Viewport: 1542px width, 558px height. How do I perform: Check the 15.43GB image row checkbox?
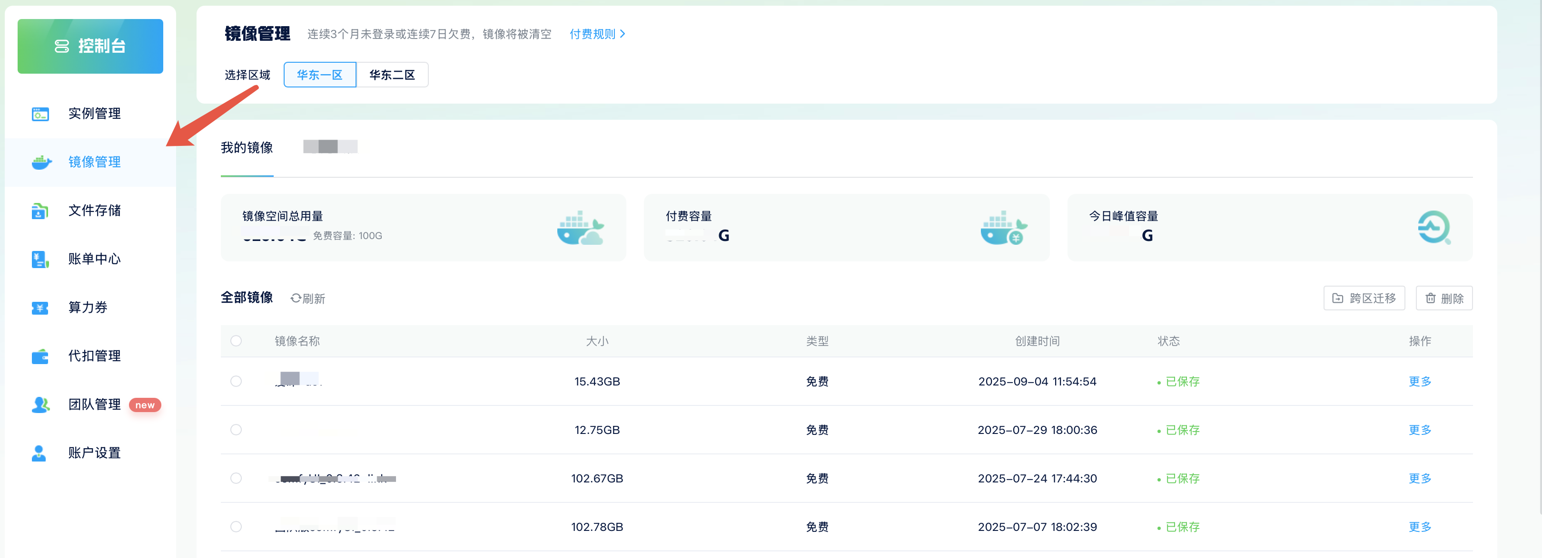tap(237, 381)
